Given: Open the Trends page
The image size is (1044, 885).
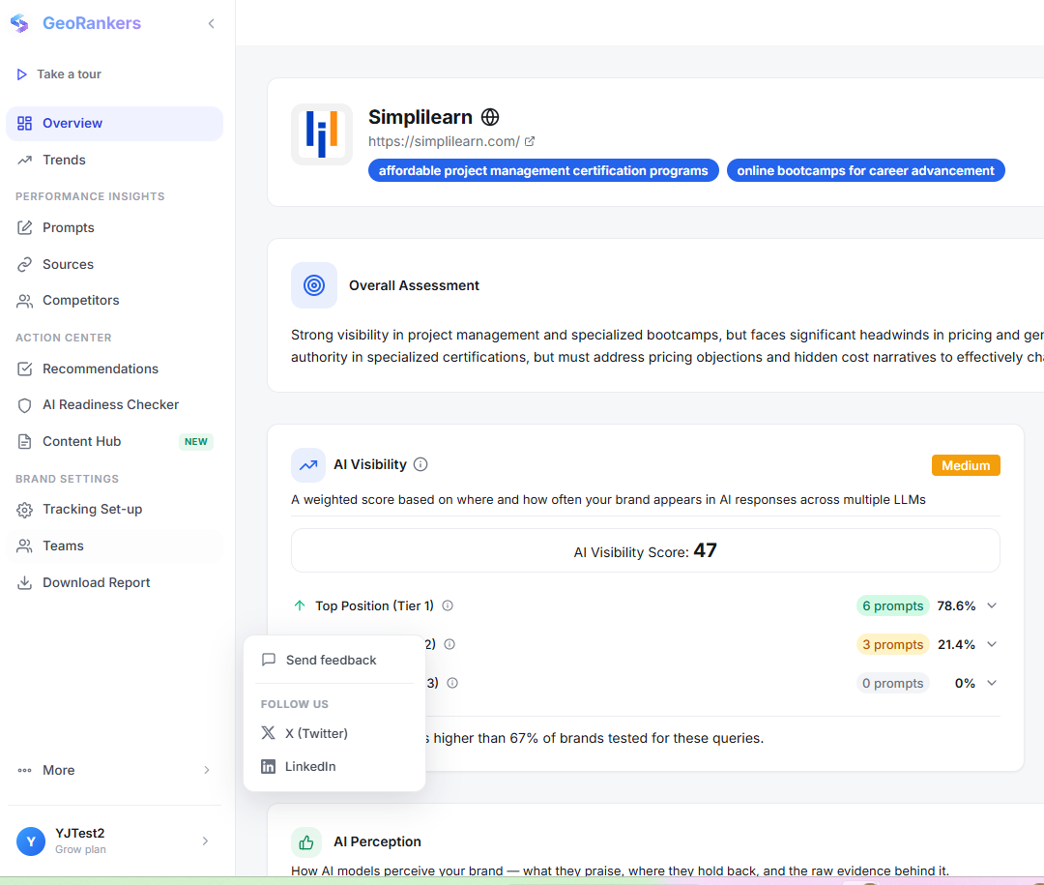Looking at the screenshot, I should pos(114,160).
